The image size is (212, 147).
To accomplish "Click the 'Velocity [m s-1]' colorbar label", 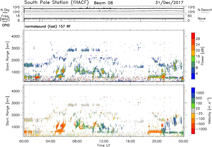I will coord(209,111).
